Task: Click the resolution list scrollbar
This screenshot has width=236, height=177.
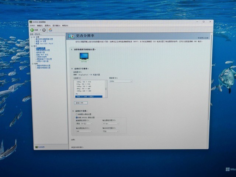Action: 106,89
